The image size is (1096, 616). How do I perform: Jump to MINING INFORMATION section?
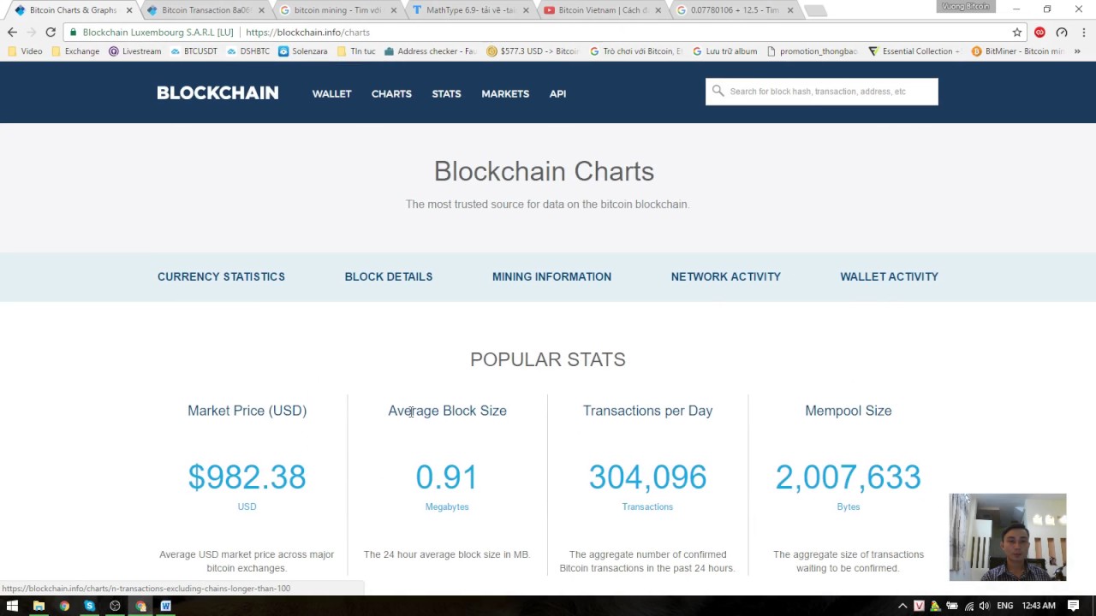point(551,276)
